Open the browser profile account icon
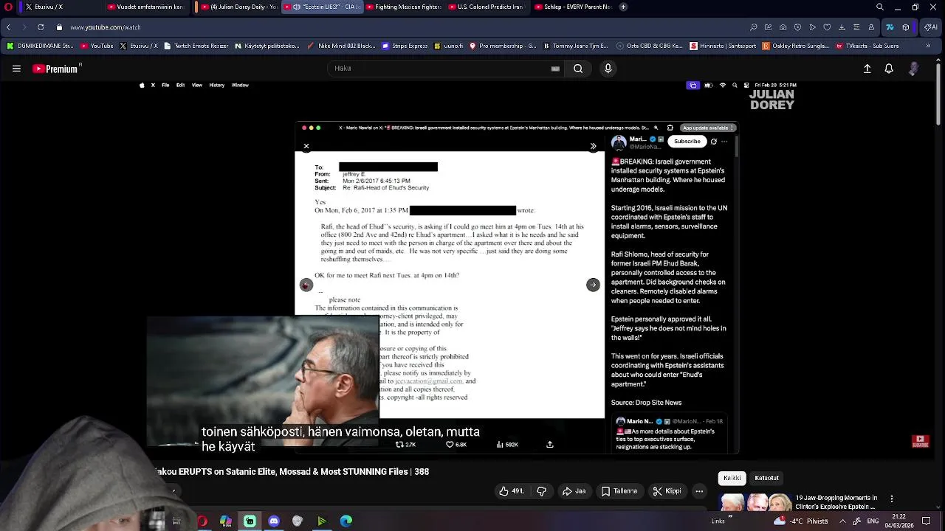 (x=871, y=27)
